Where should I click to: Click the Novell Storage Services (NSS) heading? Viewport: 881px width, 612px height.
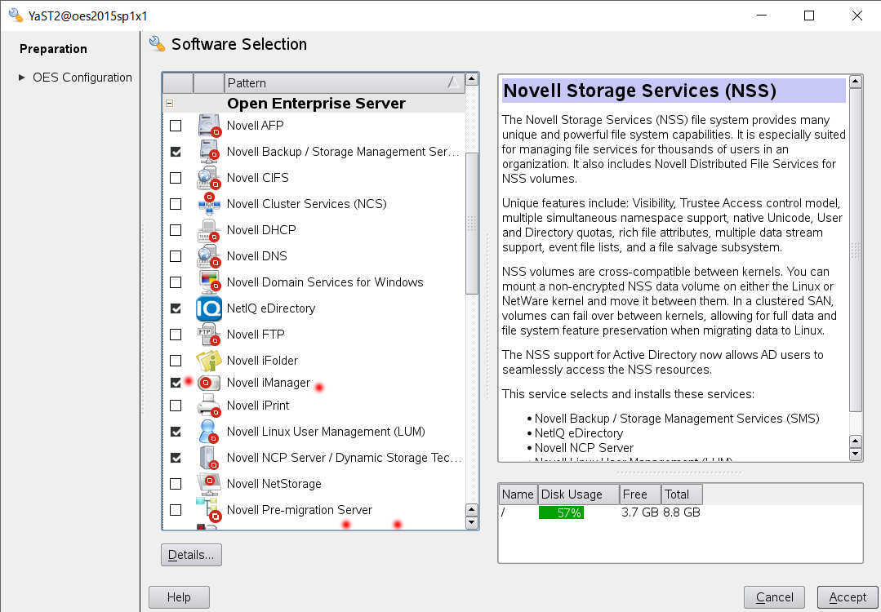[x=640, y=91]
